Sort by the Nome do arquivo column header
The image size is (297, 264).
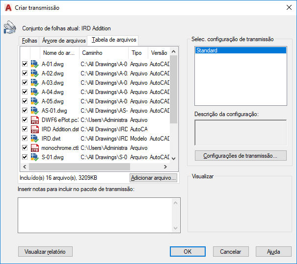point(58,52)
